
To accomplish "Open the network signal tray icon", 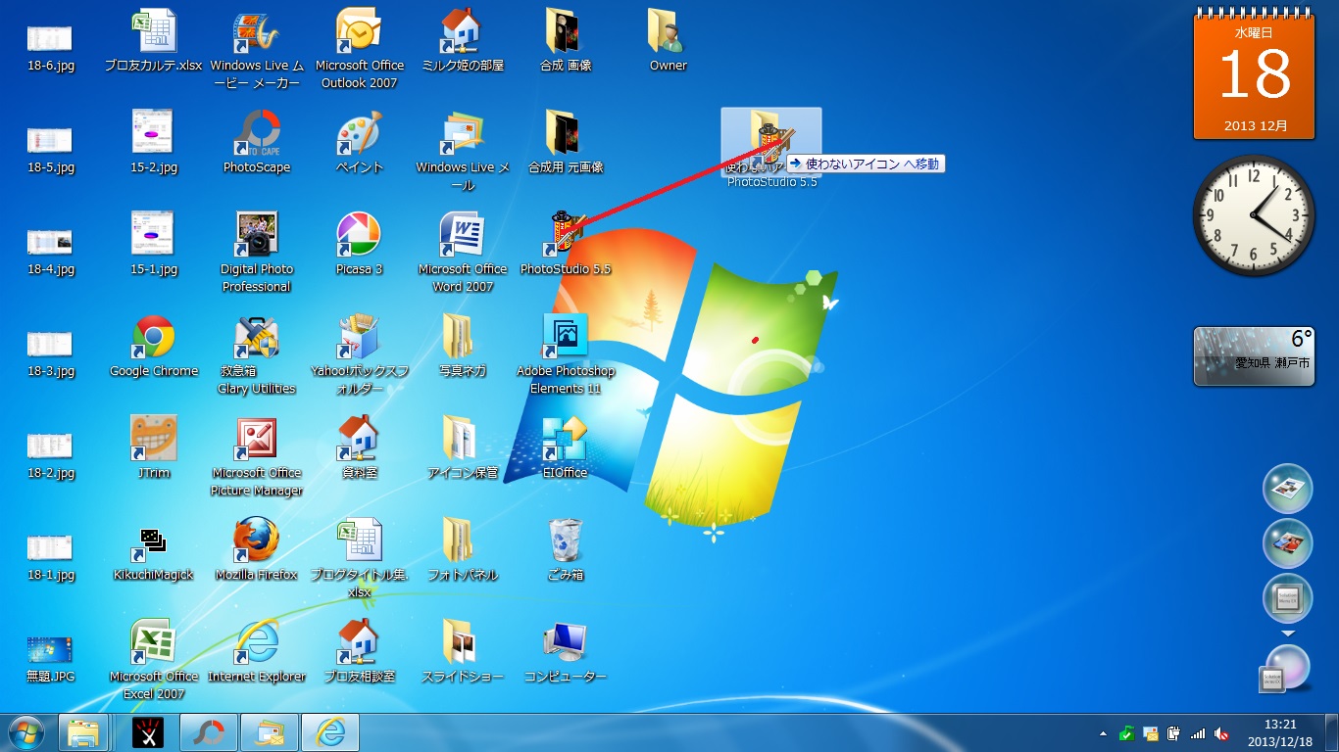I will (x=1198, y=733).
